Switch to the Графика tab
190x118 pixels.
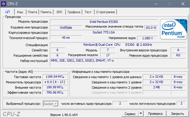[74, 12]
